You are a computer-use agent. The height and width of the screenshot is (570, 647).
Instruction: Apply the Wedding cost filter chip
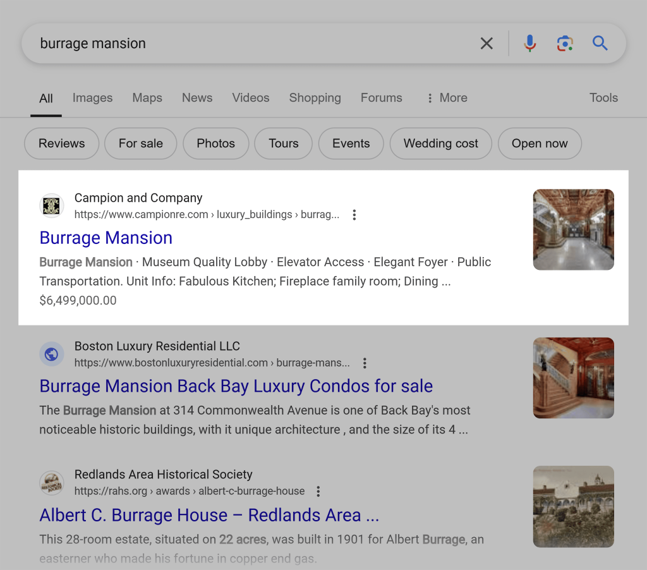click(x=440, y=143)
